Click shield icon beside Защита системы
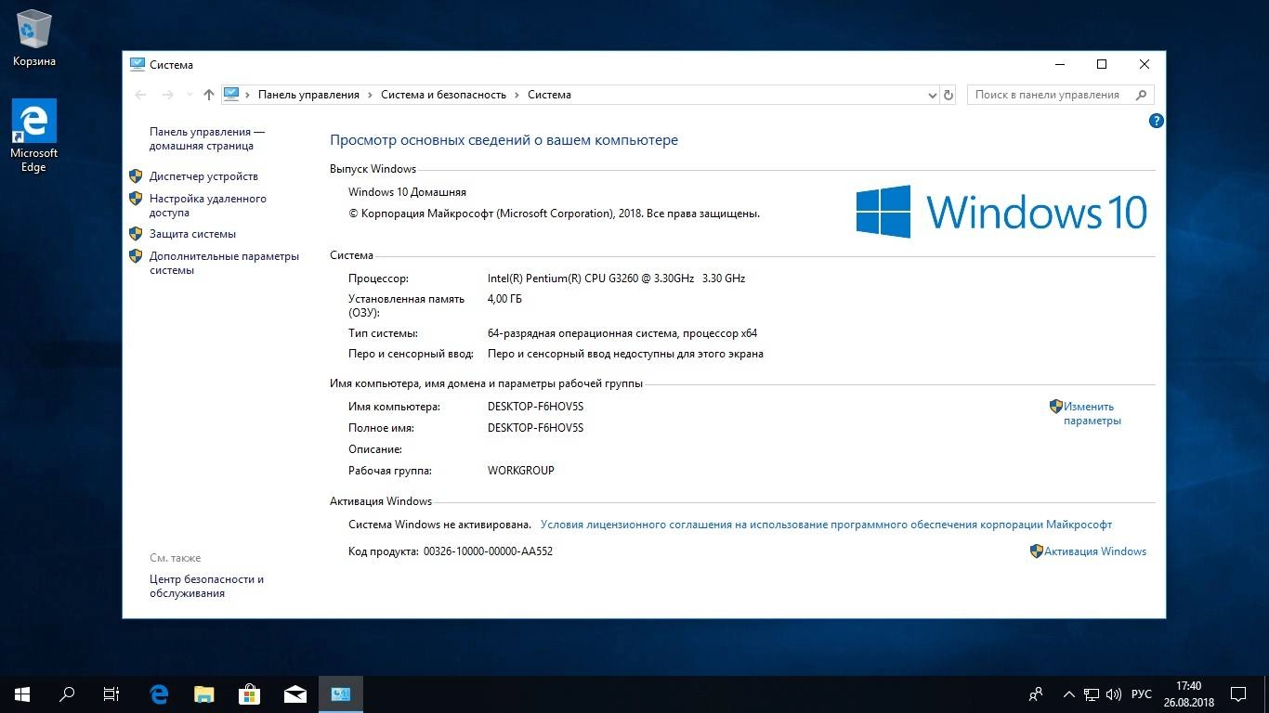 point(136,234)
